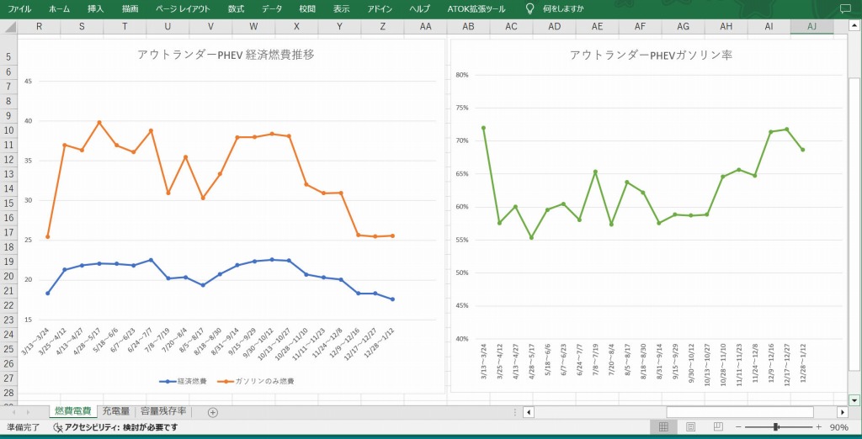Select column AJ header
This screenshot has width=862, height=439.
pyautogui.click(x=812, y=26)
